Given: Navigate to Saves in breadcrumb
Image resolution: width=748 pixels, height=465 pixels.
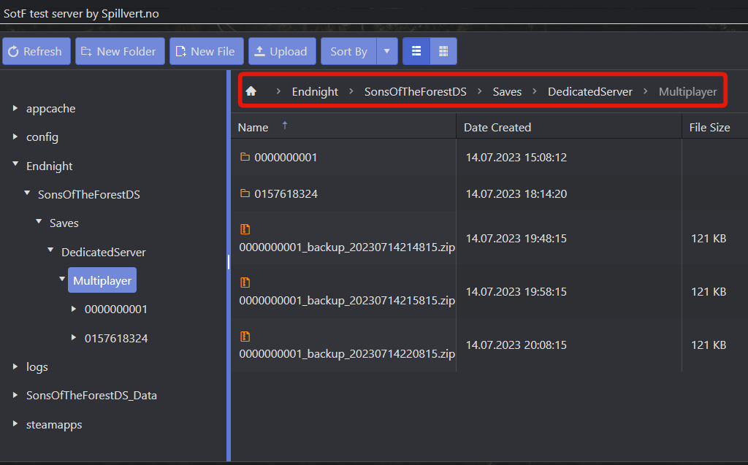Looking at the screenshot, I should click(507, 91).
